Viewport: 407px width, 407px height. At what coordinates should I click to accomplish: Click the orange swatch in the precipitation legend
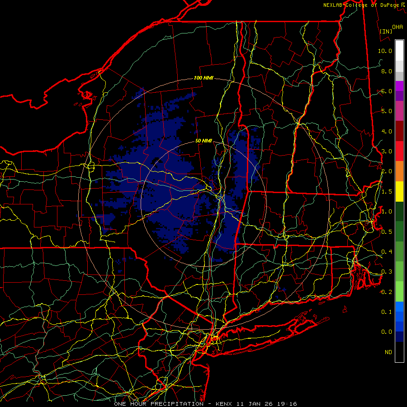pyautogui.click(x=399, y=171)
